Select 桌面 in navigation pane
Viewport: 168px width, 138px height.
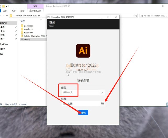3,27
